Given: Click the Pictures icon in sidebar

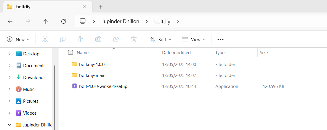Looking at the screenshot, I should 19,101.
